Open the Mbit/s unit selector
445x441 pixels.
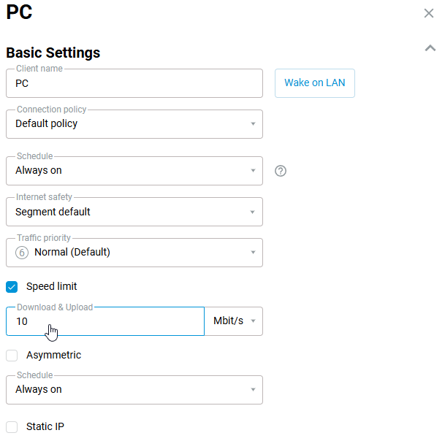[x=233, y=321]
